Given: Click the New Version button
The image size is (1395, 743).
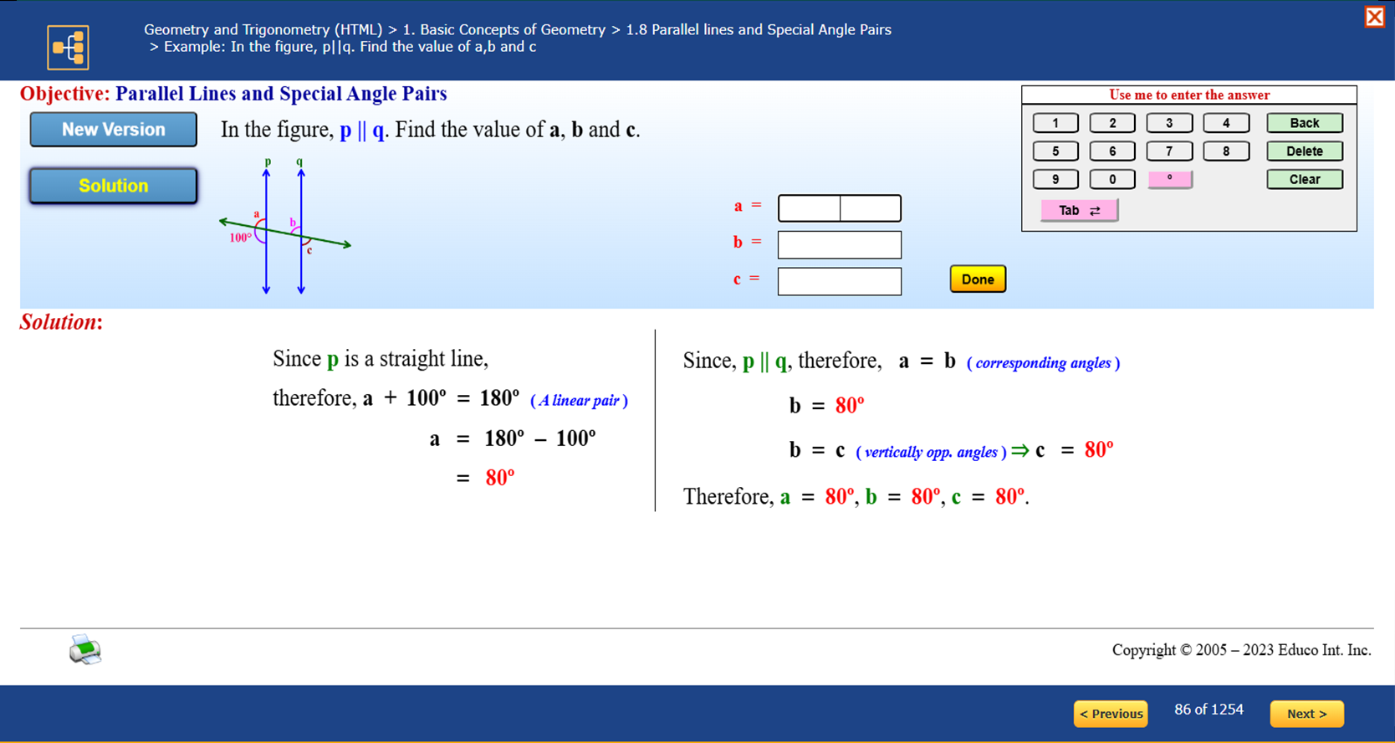Looking at the screenshot, I should pyautogui.click(x=114, y=130).
